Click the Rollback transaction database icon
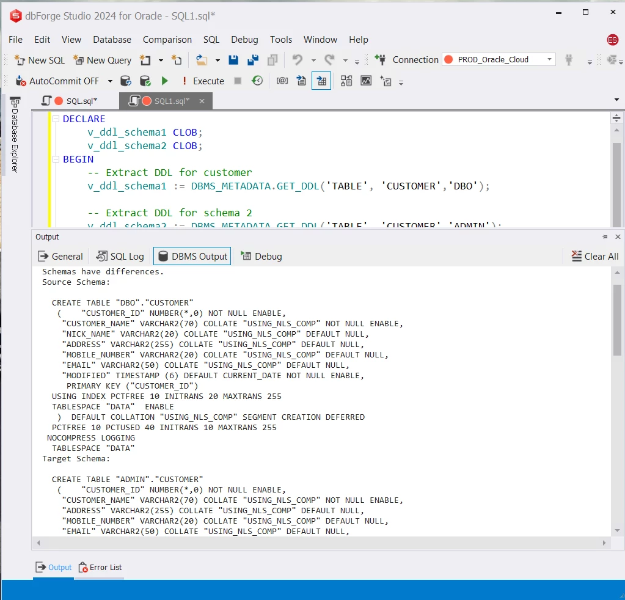This screenshot has width=625, height=600. click(126, 81)
